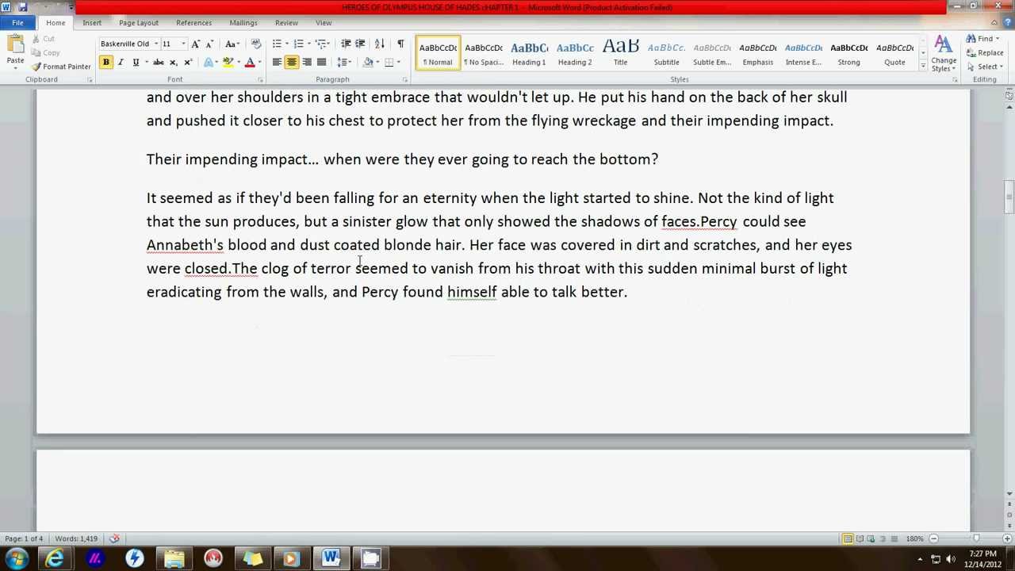
Task: Open the font name dropdown
Action: [x=156, y=44]
